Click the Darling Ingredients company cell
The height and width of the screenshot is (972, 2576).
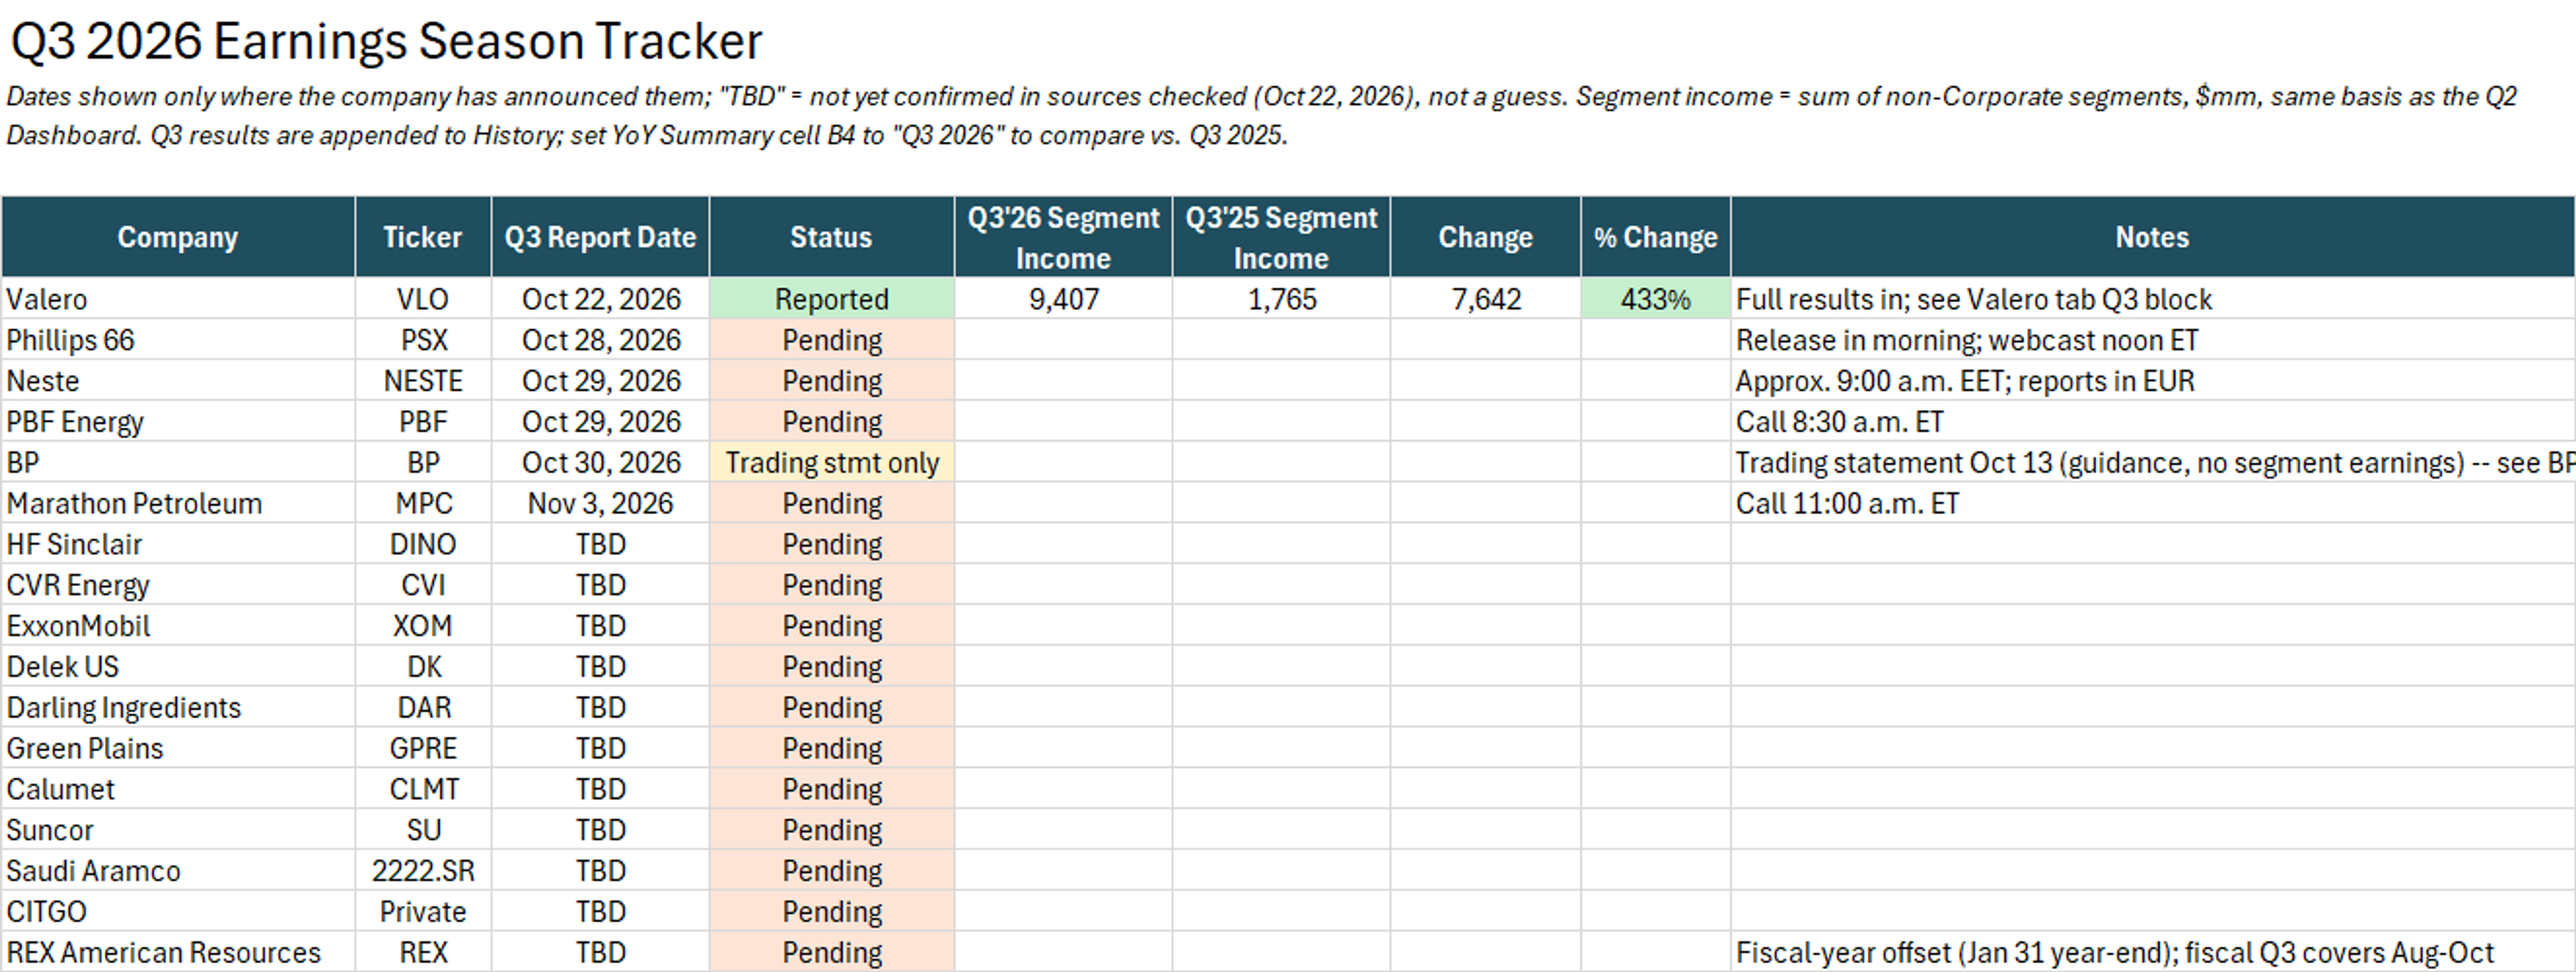(178, 707)
